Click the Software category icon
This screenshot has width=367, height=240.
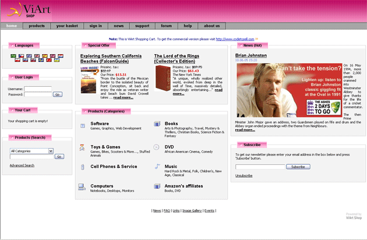(x=83, y=126)
